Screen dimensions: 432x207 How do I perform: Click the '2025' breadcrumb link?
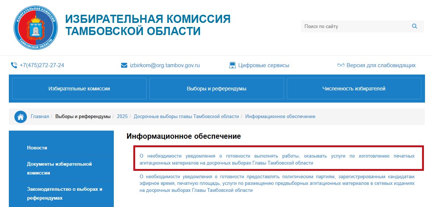click(122, 117)
